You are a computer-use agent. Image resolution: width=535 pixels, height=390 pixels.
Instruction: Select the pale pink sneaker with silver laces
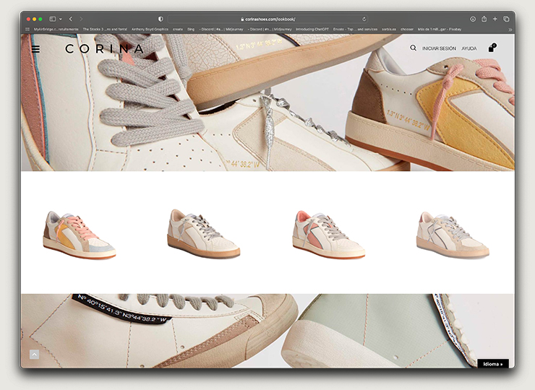click(x=453, y=235)
